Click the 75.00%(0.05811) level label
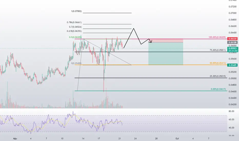This screenshot has height=141, width=239. 218,50
